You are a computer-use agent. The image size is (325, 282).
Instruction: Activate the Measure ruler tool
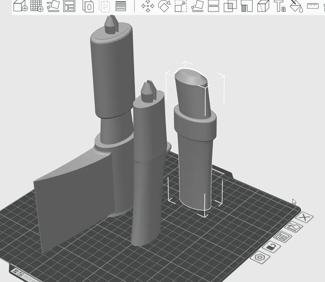coord(313,6)
